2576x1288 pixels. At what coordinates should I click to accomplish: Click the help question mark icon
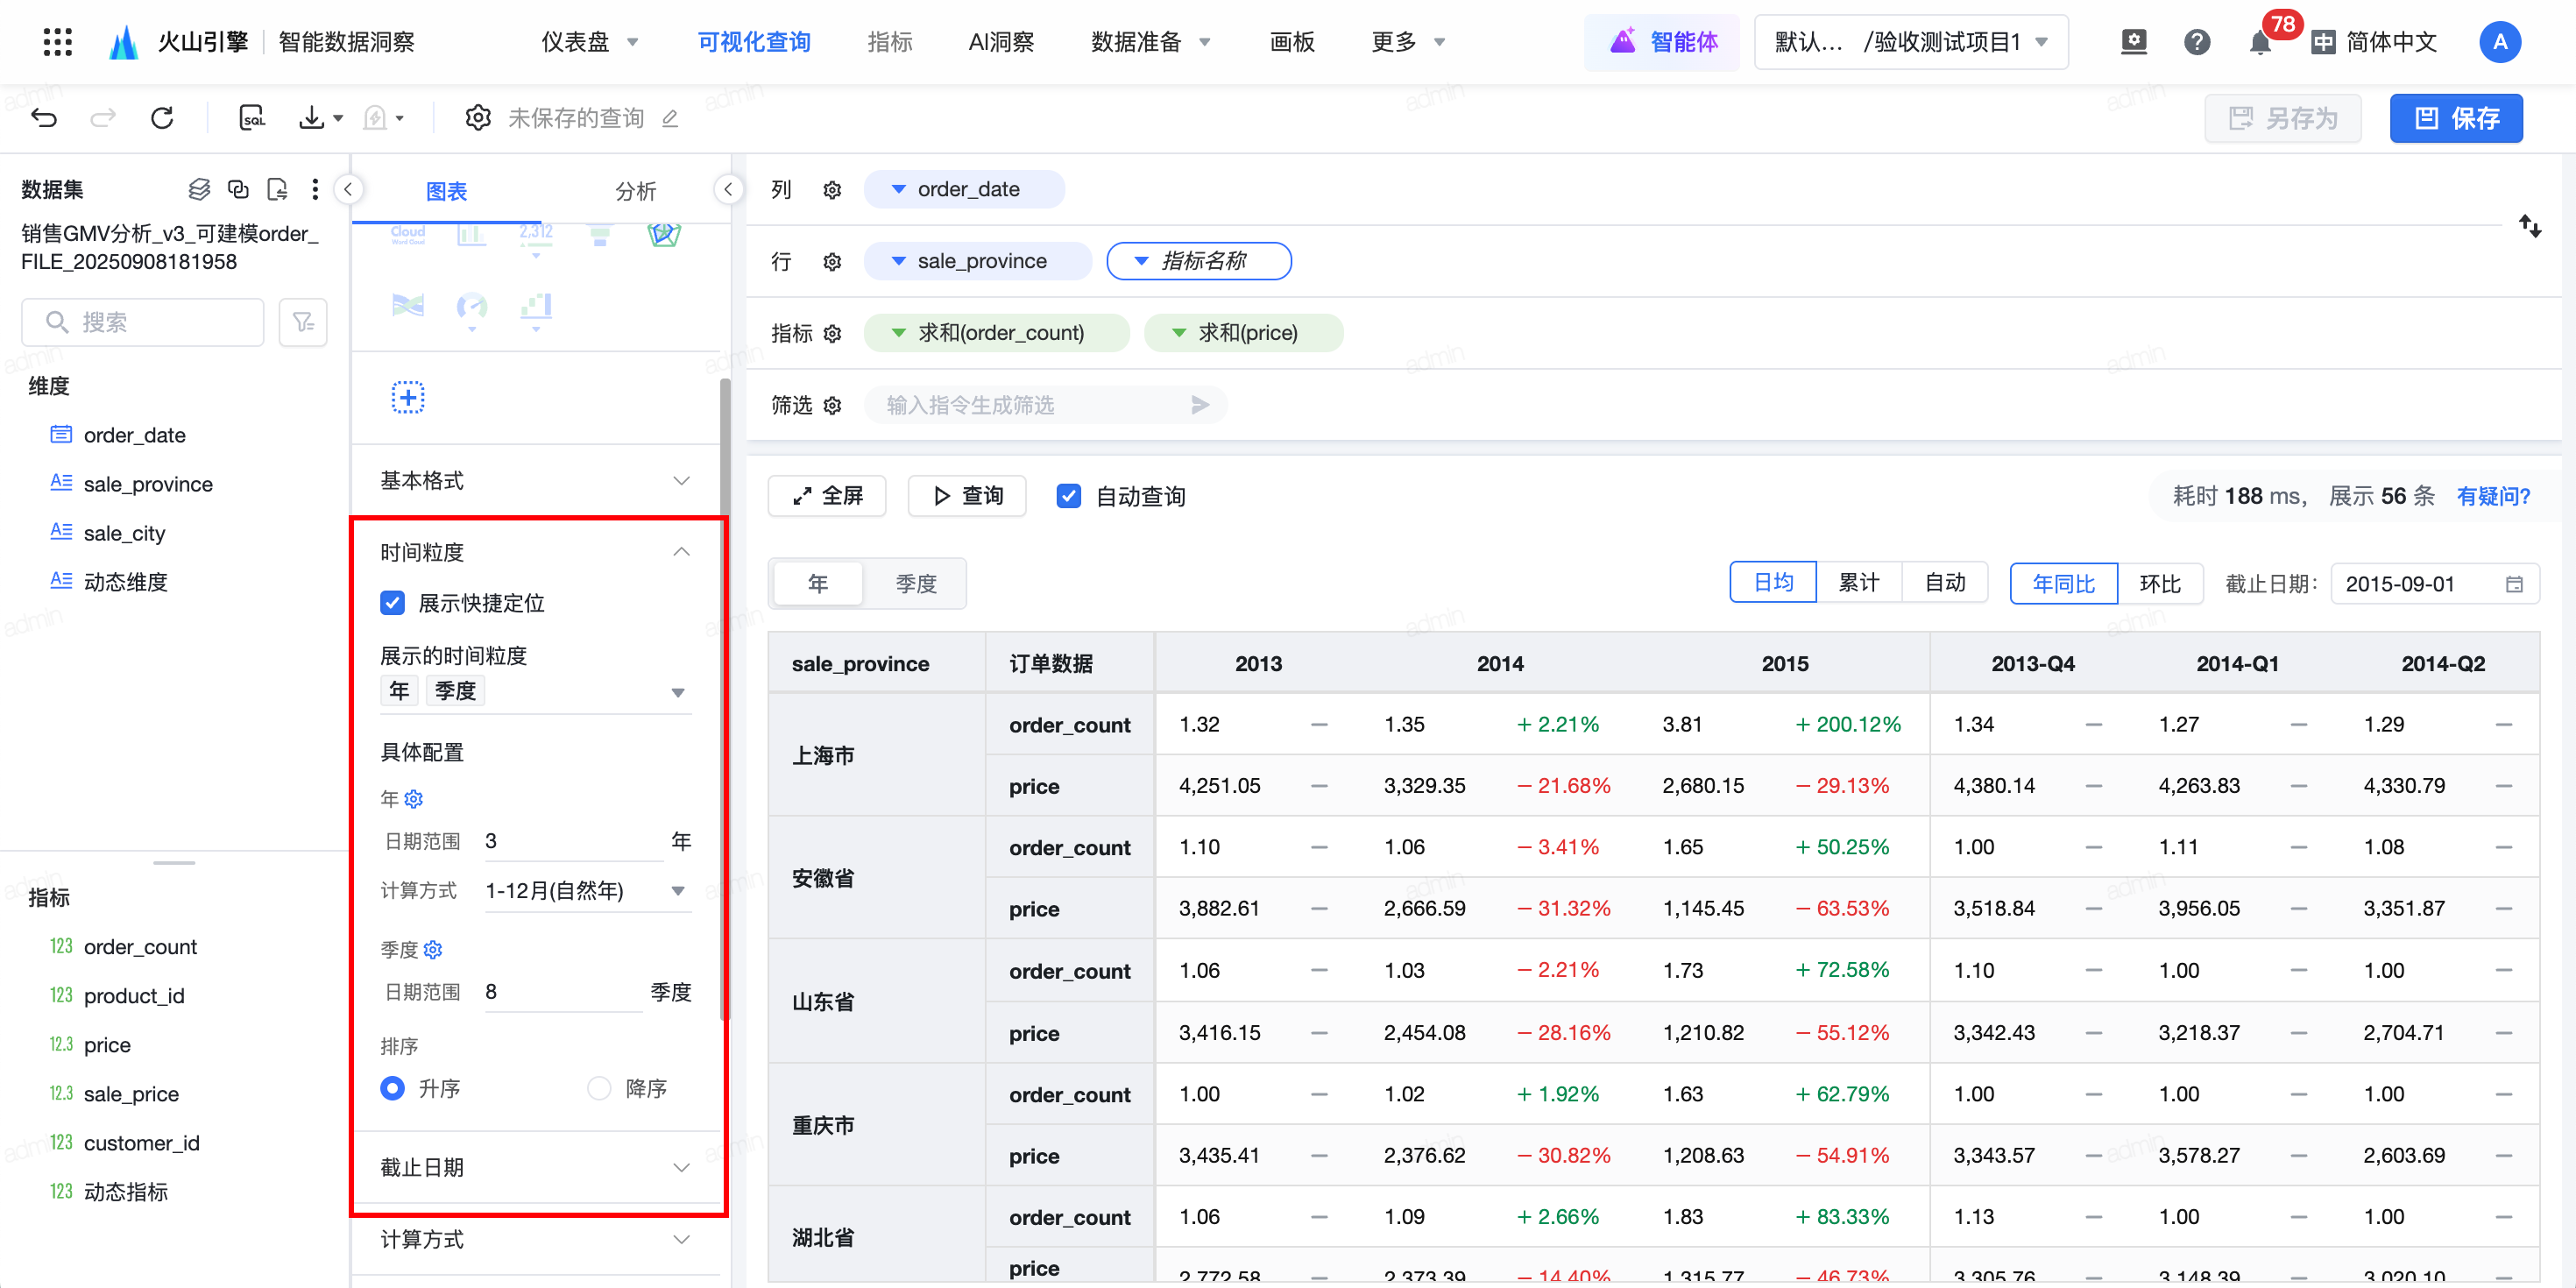pyautogui.click(x=2196, y=42)
